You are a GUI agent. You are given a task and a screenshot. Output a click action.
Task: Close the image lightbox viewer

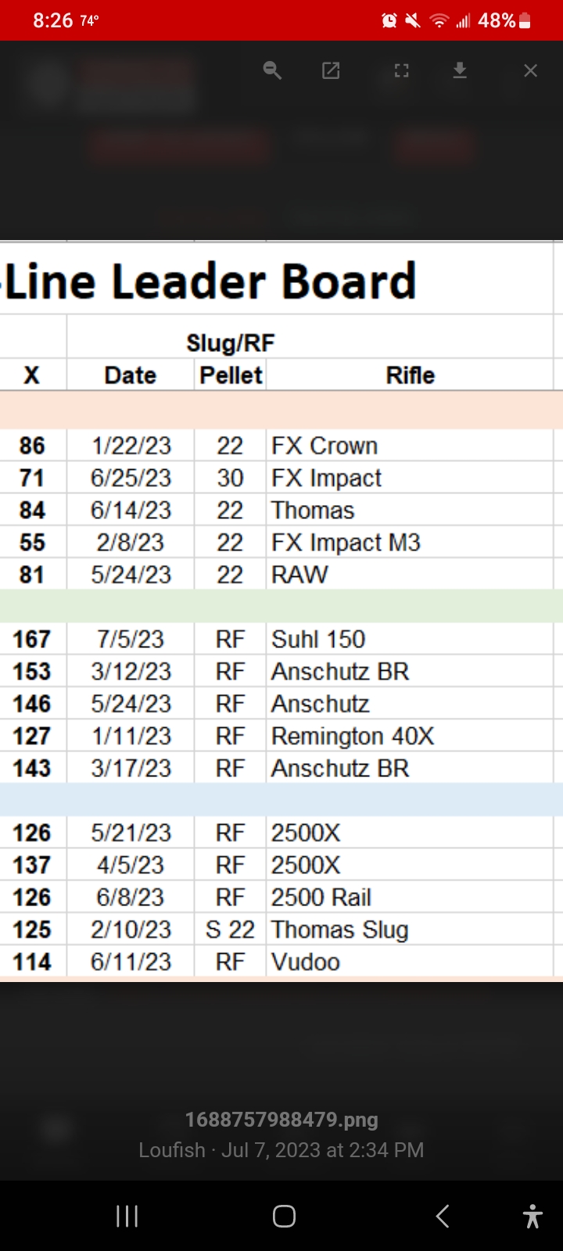point(530,70)
